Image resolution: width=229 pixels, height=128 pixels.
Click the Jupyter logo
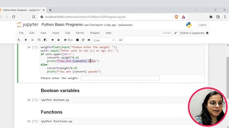coord(28,25)
